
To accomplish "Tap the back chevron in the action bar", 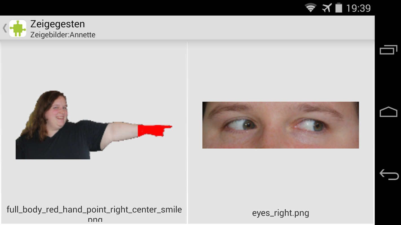I will pyautogui.click(x=5, y=28).
